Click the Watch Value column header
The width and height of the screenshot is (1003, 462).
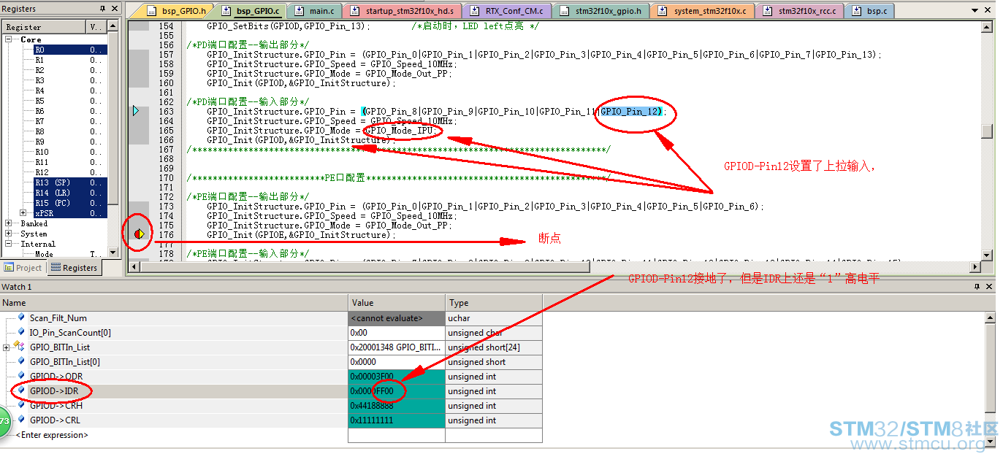397,303
